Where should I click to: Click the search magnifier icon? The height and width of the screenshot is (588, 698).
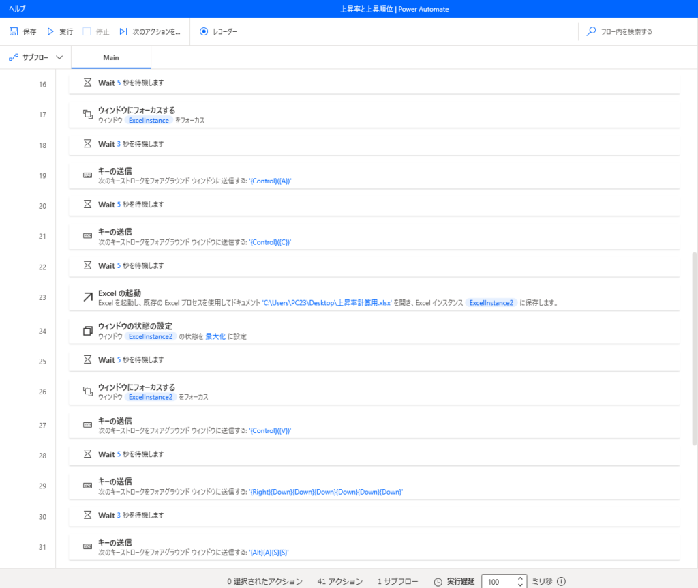click(x=591, y=31)
